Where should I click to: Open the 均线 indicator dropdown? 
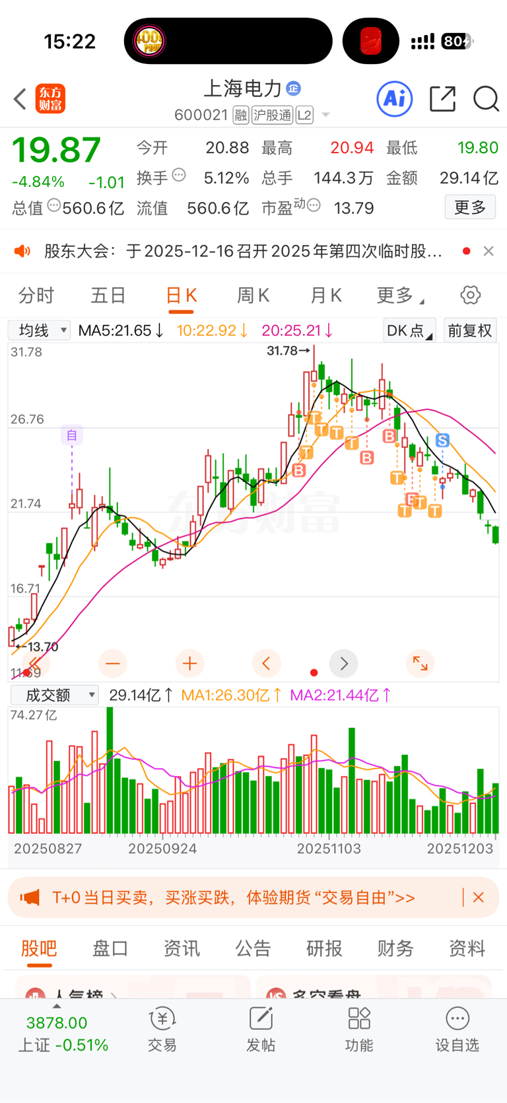pos(39,330)
